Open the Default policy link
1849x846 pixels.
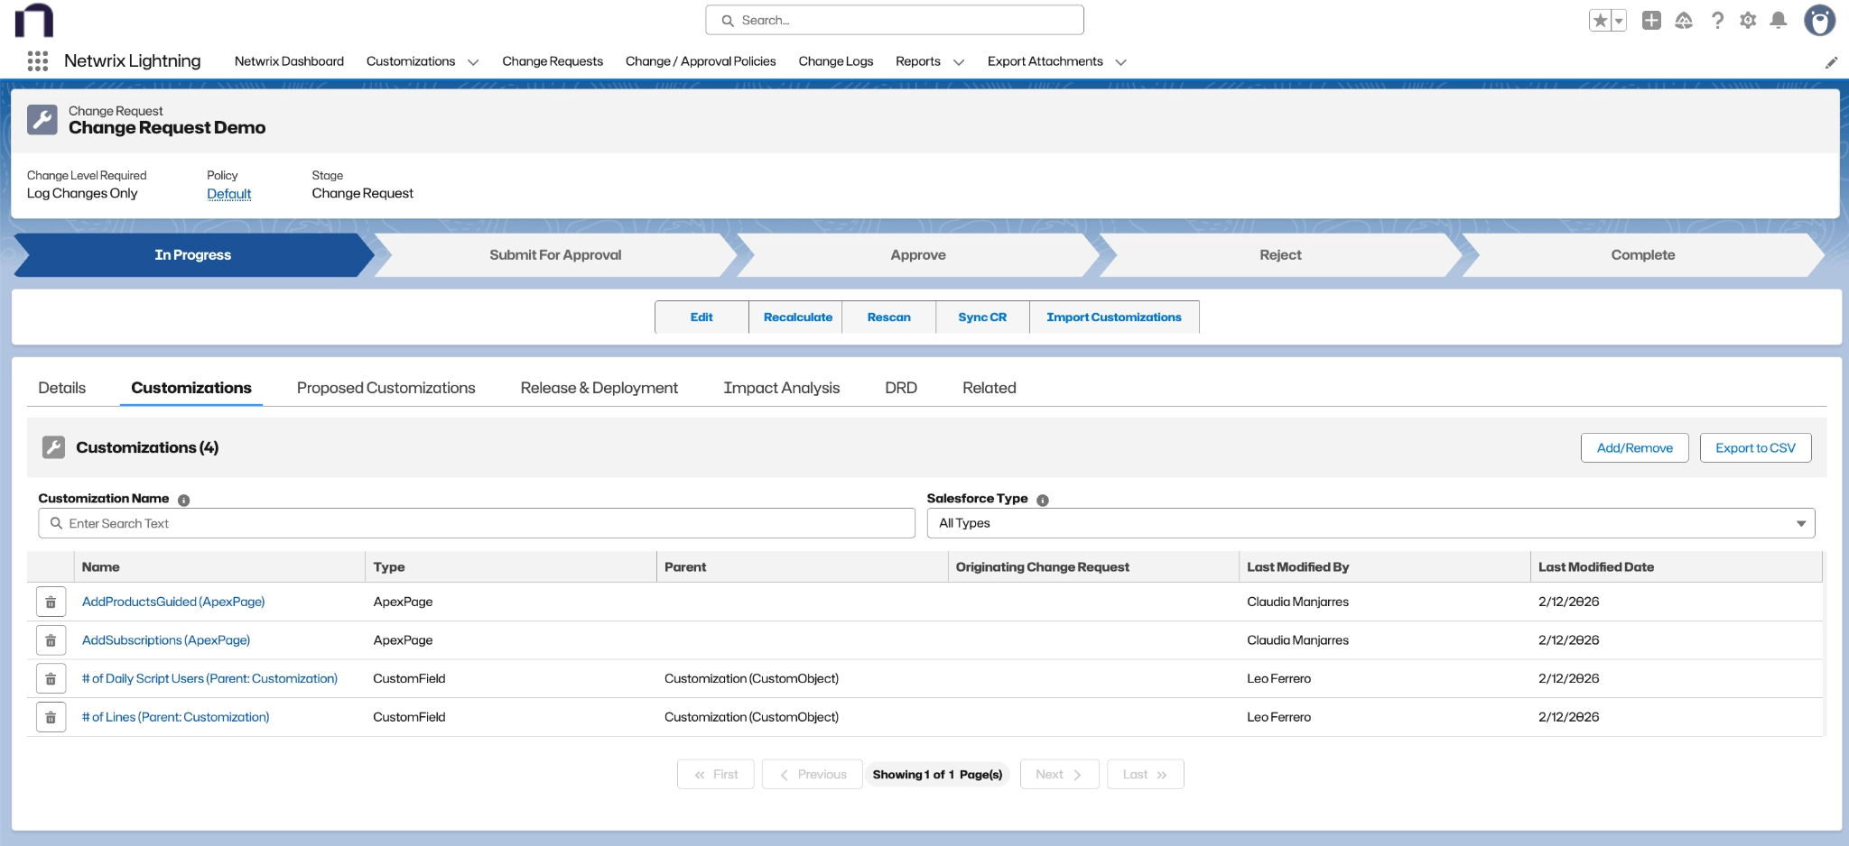point(228,193)
